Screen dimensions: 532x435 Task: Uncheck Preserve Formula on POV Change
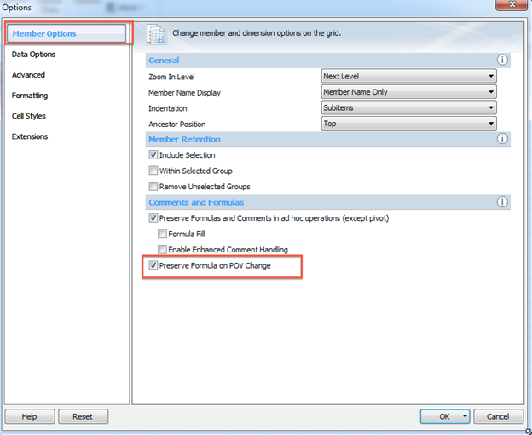click(153, 266)
